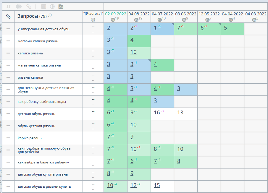Screen dimensions: 268x193
Task: Click the "[!Частота]" column header
Action: pos(93,14)
